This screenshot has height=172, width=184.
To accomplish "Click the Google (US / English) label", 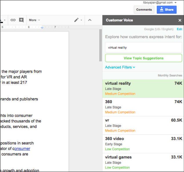I will (159, 29).
